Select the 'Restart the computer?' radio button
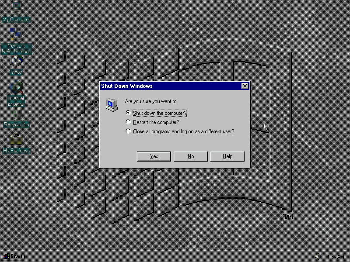The image size is (350, 262). 128,122
